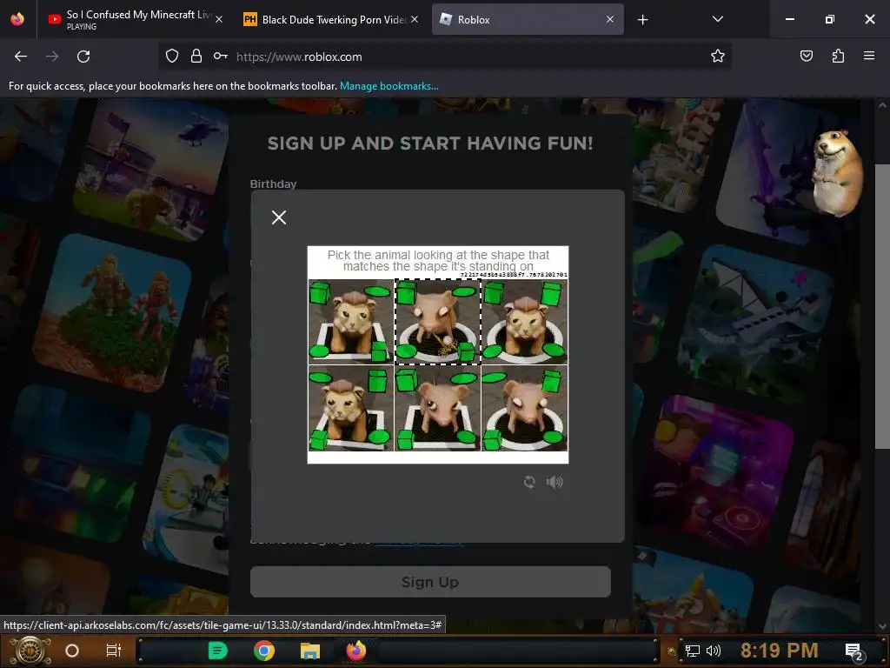Image resolution: width=890 pixels, height=668 pixels.
Task: Dismiss the verification dialog with the X
Action: pos(279,217)
